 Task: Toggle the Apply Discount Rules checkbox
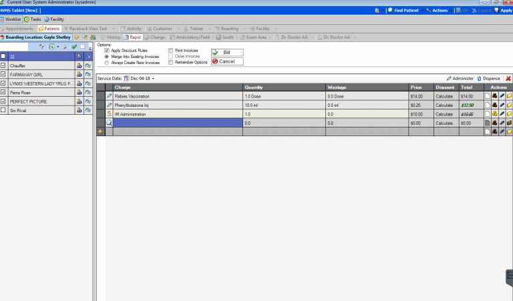107,51
